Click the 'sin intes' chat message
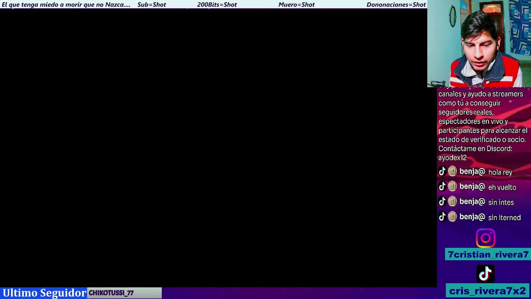Image resolution: width=531 pixels, height=299 pixels. 501,202
